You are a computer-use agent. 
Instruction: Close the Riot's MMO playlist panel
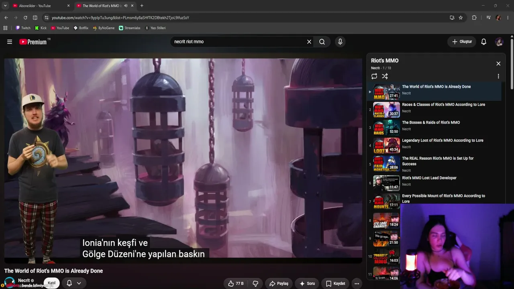click(x=498, y=63)
